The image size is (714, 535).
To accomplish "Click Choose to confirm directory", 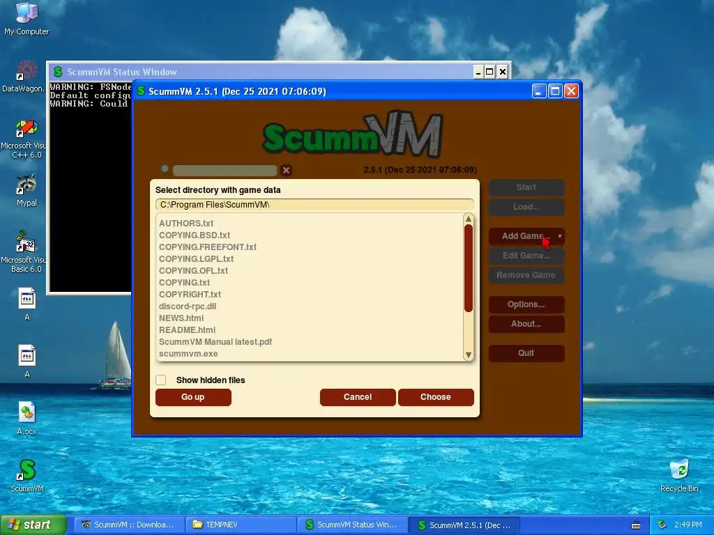I will click(x=436, y=397).
